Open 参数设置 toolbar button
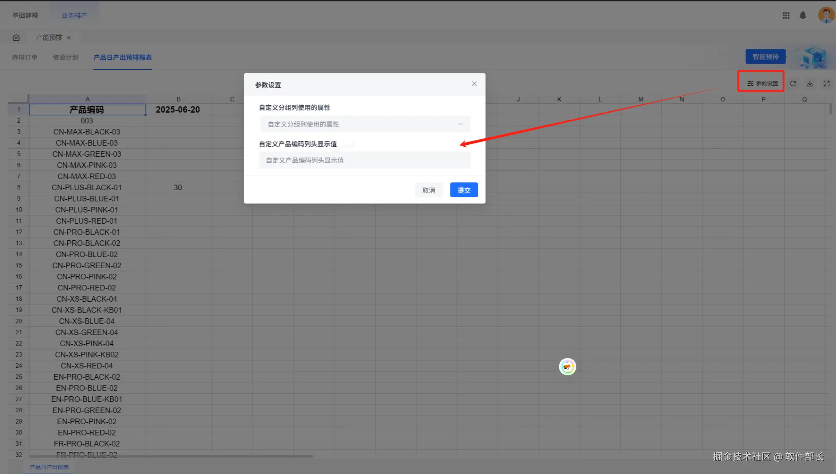This screenshot has height=474, width=836. click(762, 83)
